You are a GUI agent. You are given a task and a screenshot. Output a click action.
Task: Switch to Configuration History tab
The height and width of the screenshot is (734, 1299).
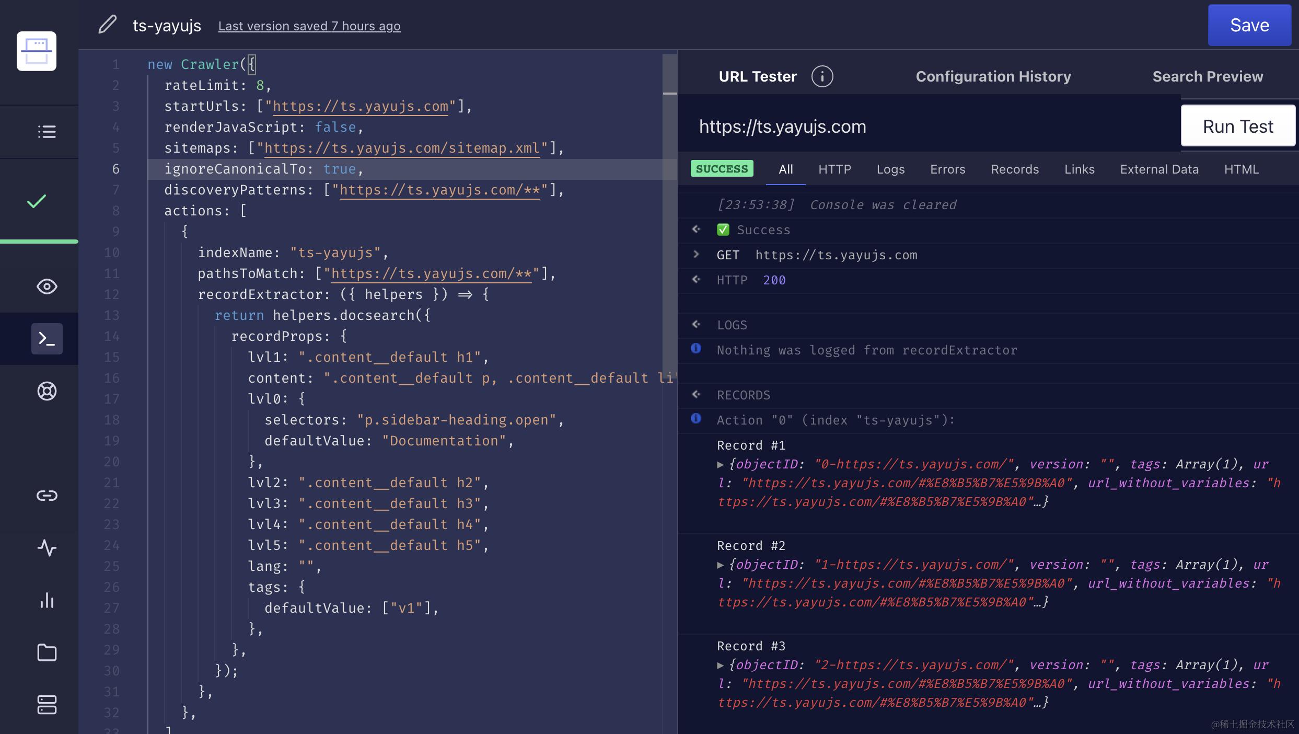pos(993,76)
